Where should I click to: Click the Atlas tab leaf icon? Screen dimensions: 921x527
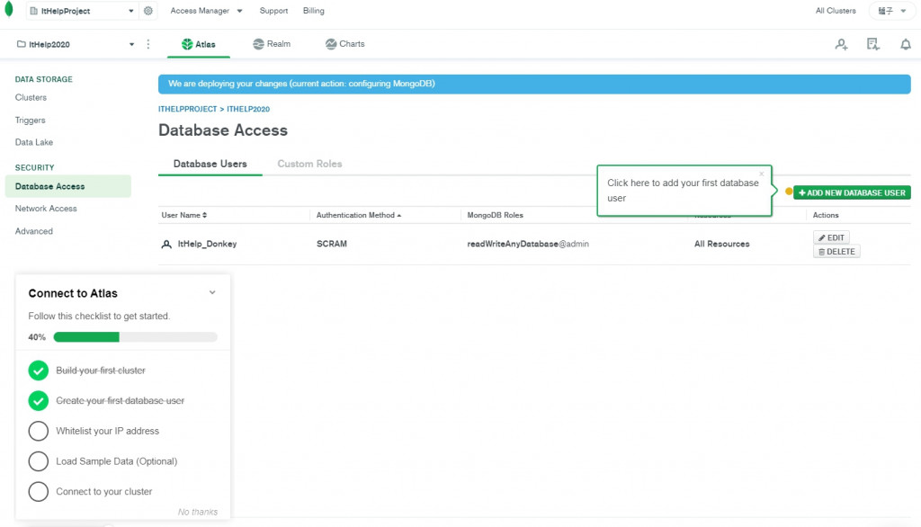click(187, 44)
